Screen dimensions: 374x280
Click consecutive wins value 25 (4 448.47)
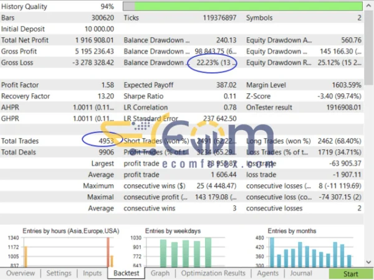[x=216, y=185]
